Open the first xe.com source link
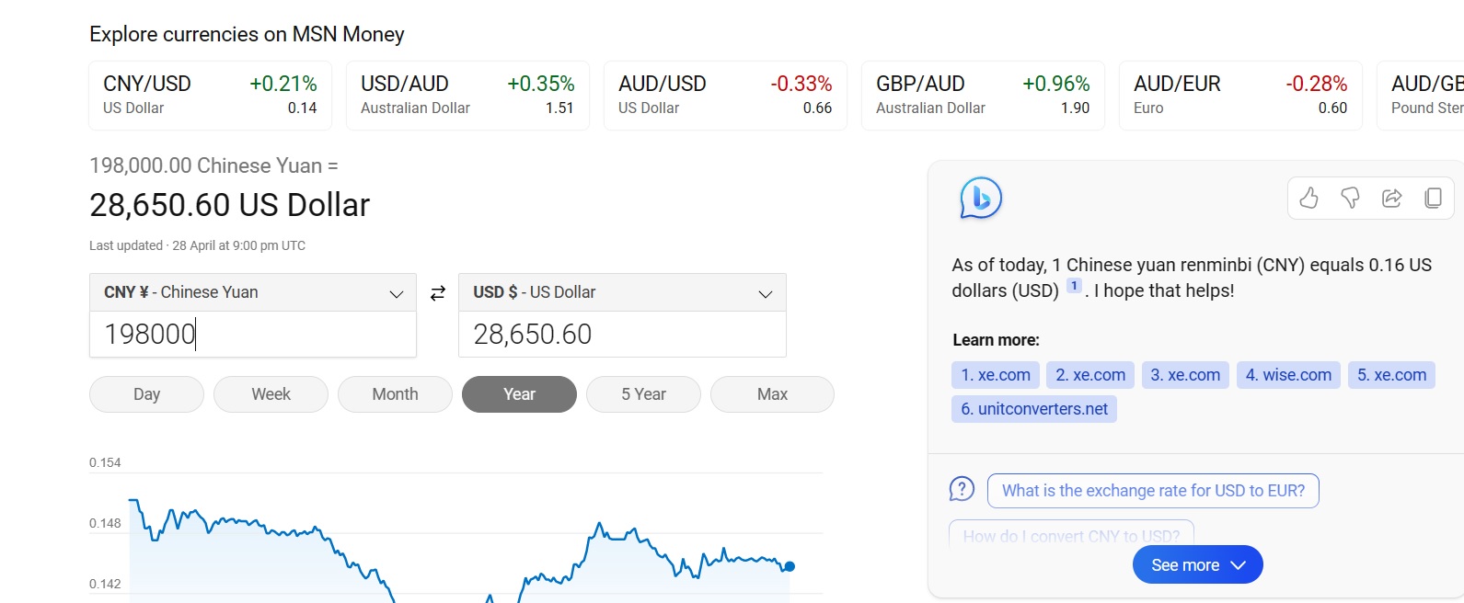This screenshot has width=1464, height=603. coord(996,375)
